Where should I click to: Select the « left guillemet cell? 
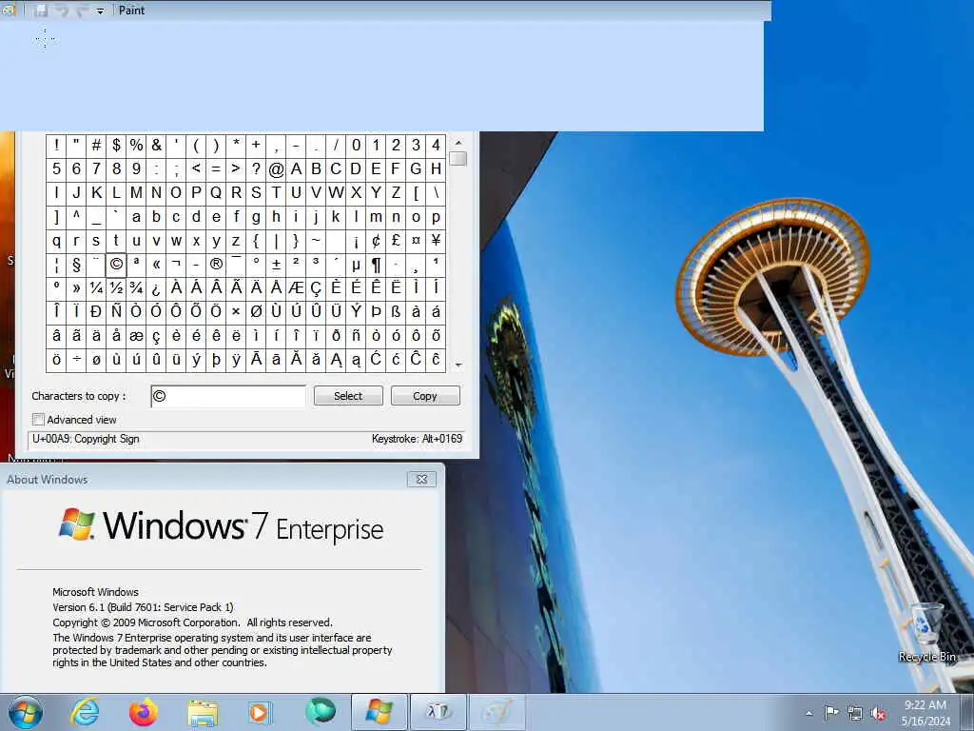(x=156, y=265)
